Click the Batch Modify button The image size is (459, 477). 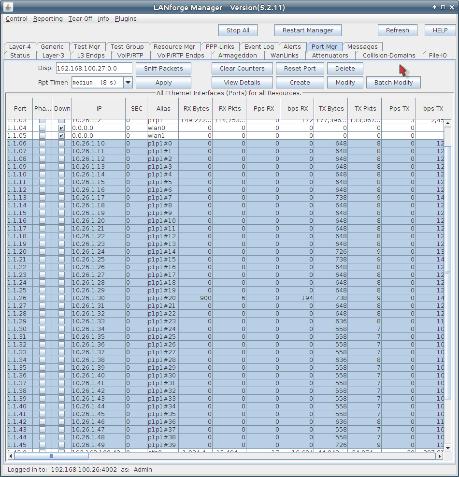click(x=394, y=83)
